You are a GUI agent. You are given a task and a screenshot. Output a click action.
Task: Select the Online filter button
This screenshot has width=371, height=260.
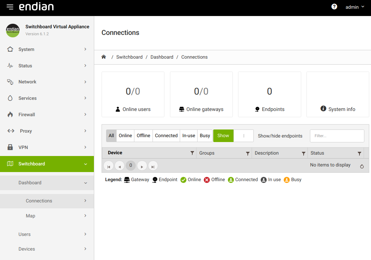(x=125, y=135)
